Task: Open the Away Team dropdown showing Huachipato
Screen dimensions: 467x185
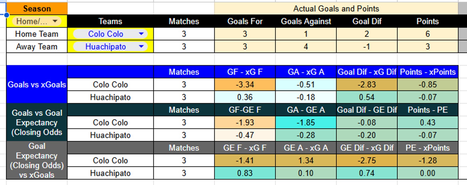Action: pos(110,47)
